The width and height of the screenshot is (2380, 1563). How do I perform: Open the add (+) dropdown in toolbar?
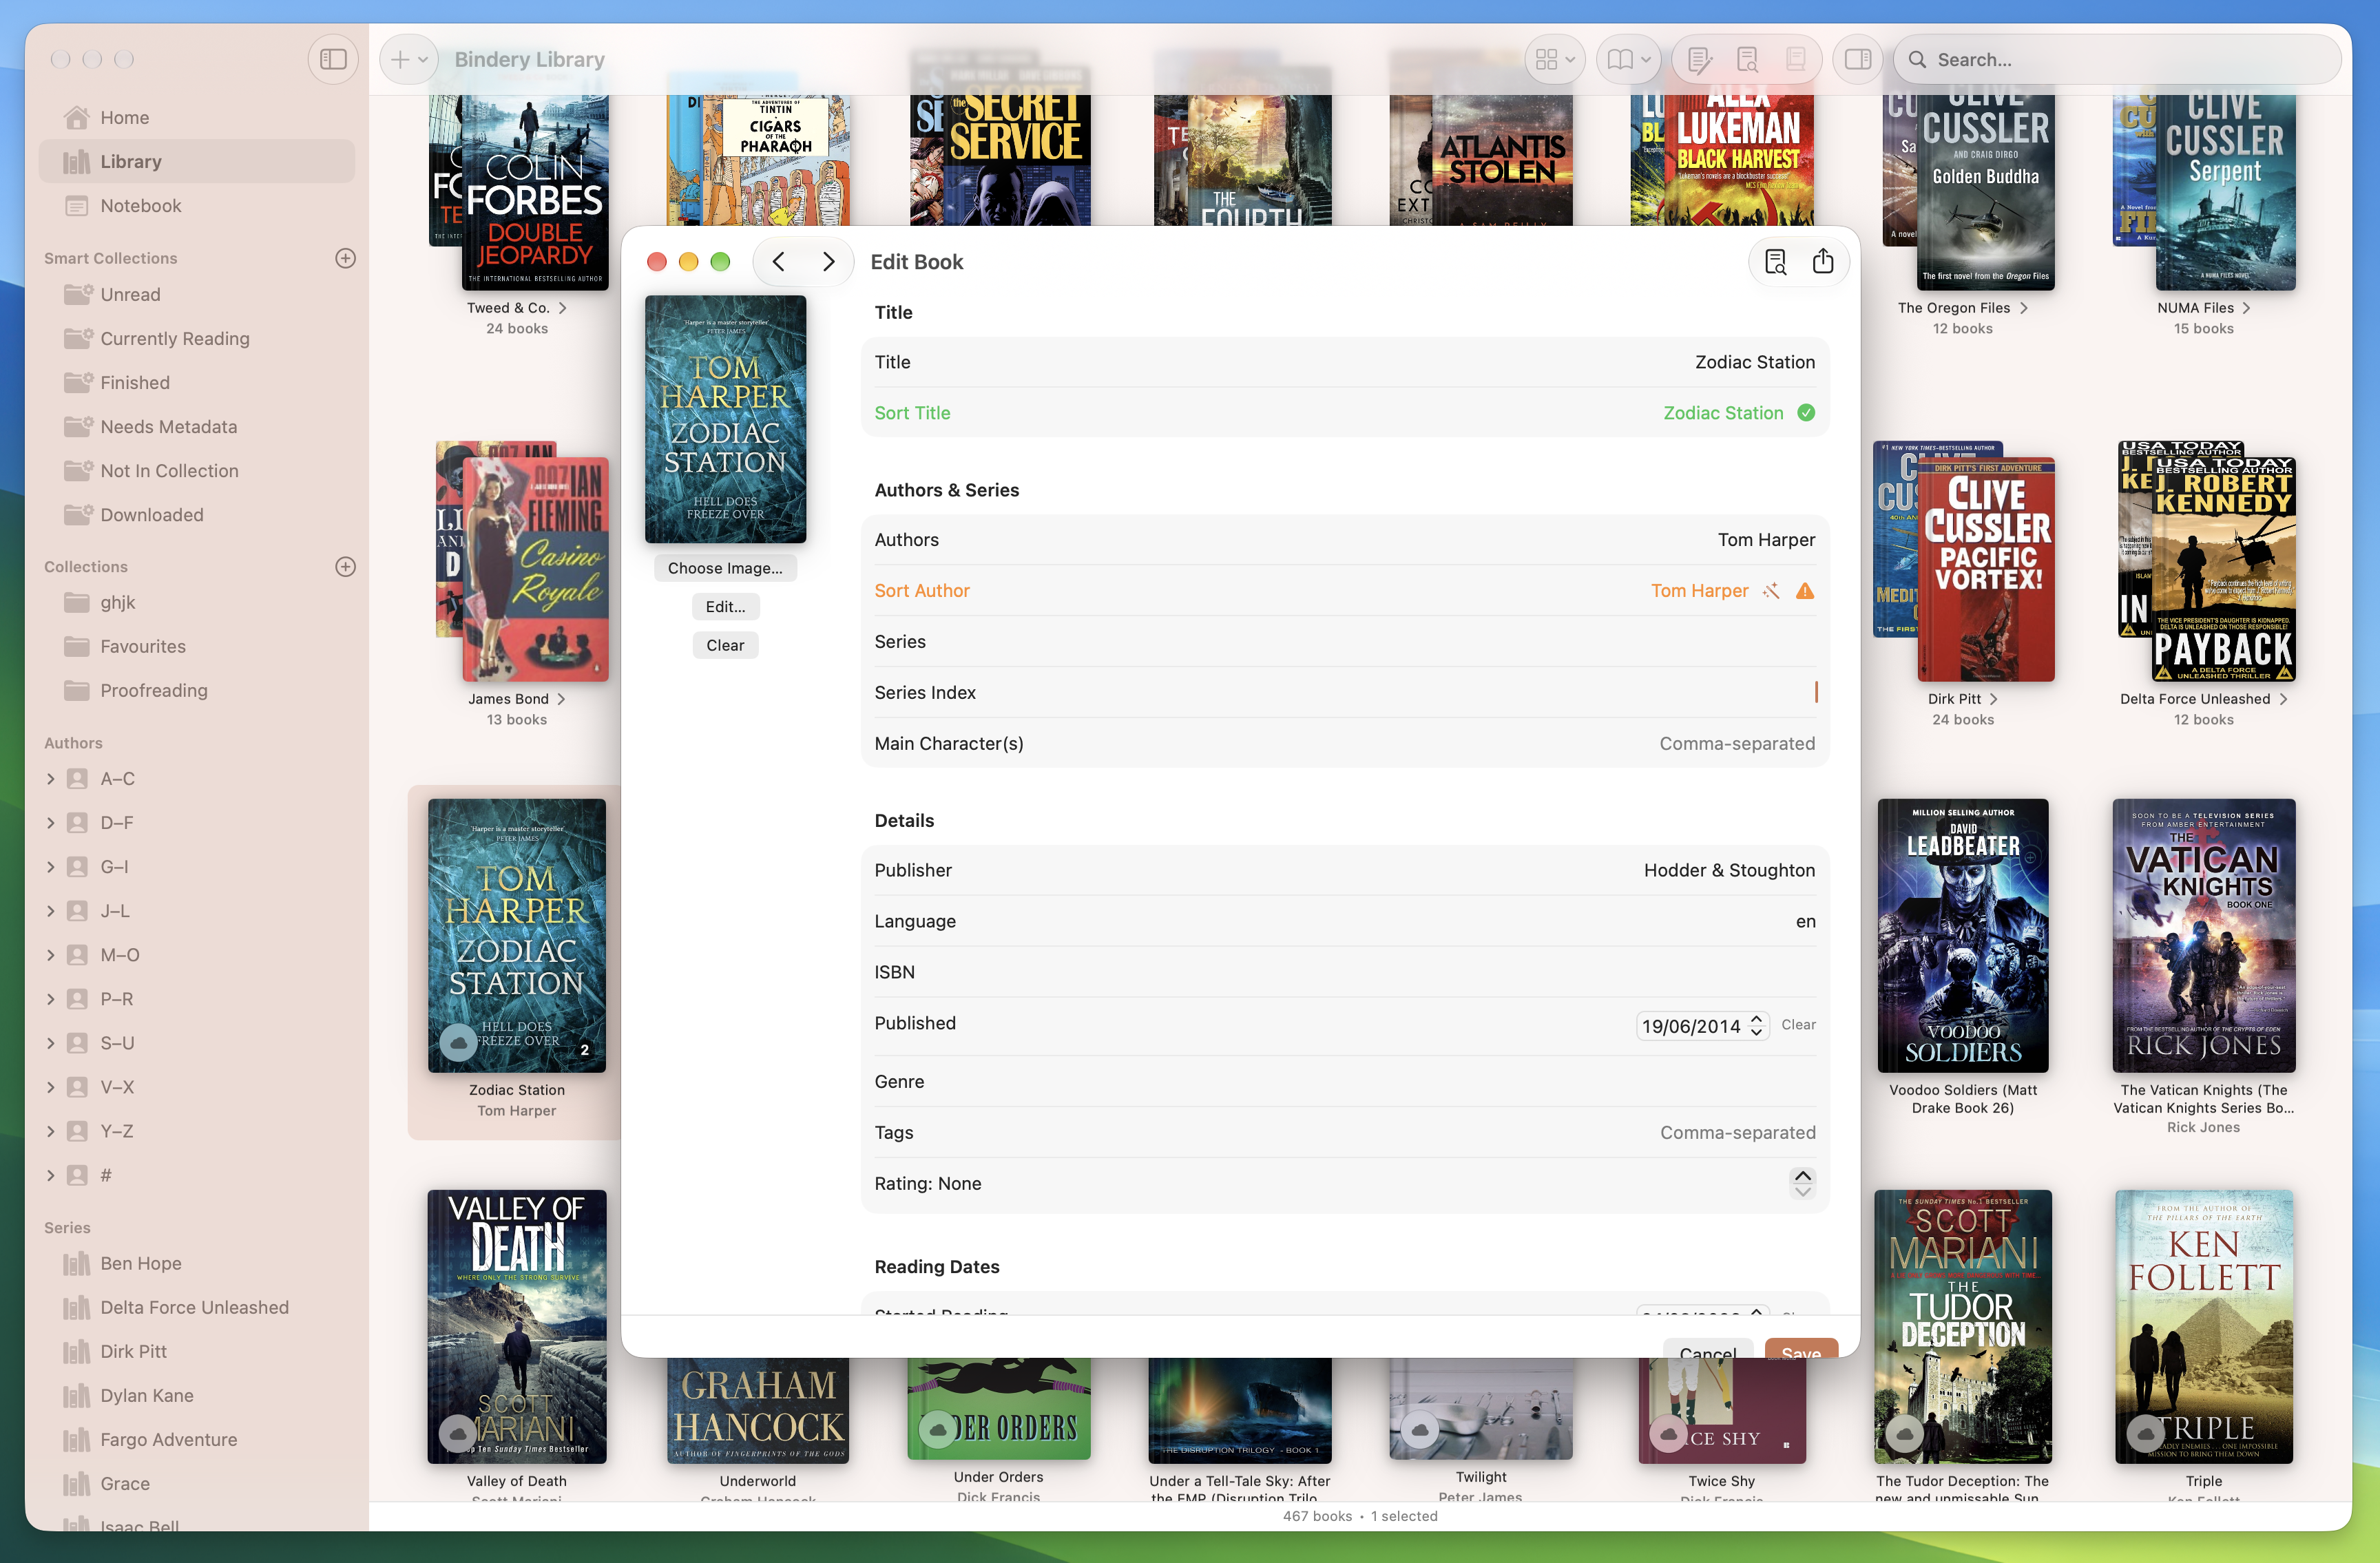point(409,60)
